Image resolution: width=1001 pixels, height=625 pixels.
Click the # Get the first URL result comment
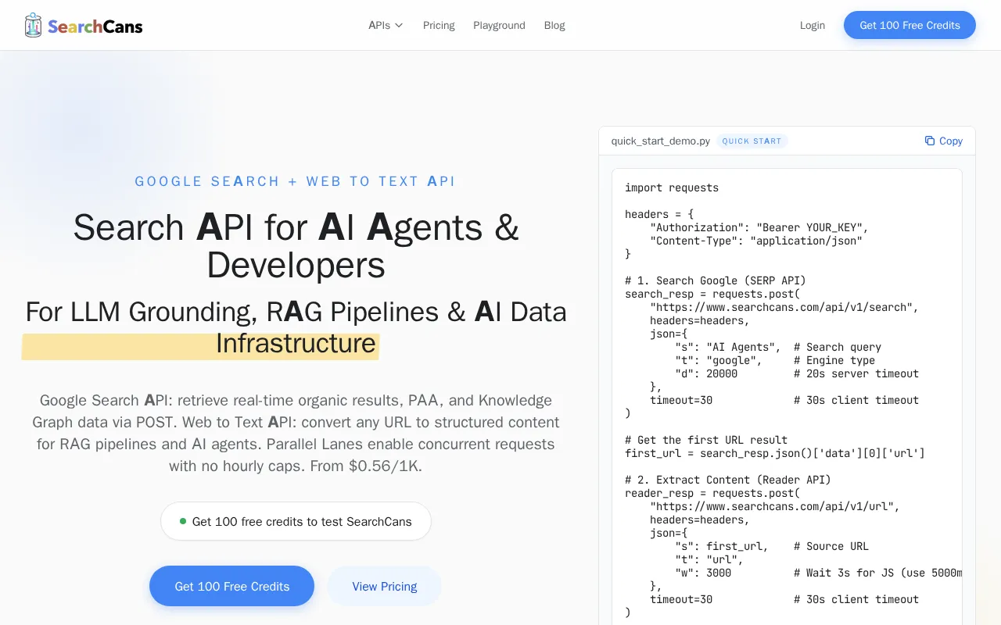point(706,440)
